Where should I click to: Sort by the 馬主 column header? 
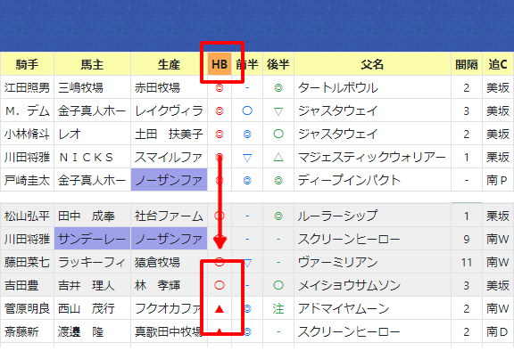tap(92, 64)
